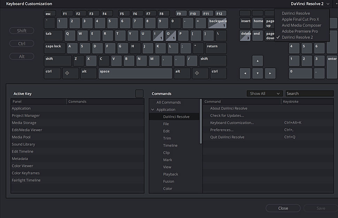Click the return key
The image size is (338, 218).
tap(216, 48)
